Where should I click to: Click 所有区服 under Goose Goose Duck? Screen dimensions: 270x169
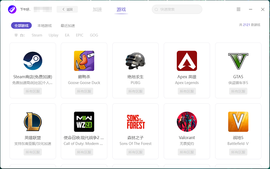coord(84,91)
